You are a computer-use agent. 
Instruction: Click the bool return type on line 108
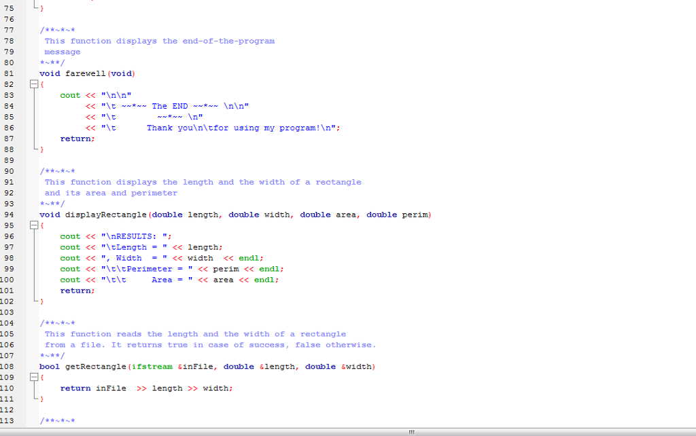pyautogui.click(x=48, y=367)
